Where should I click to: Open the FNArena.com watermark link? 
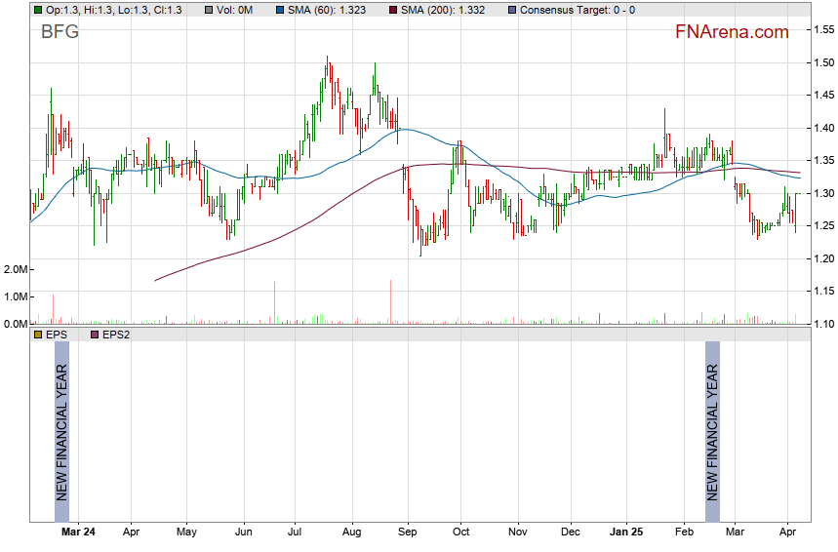coord(732,32)
